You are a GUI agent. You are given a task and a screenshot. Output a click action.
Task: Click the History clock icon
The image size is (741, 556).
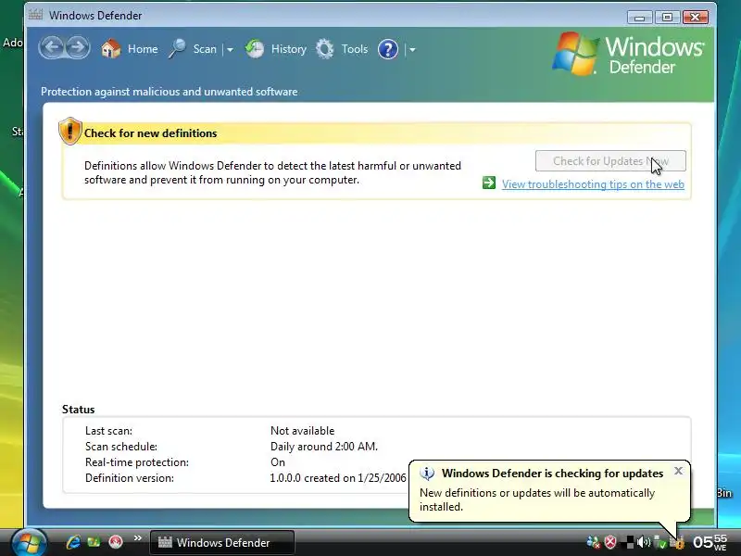[x=255, y=49]
